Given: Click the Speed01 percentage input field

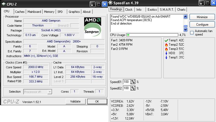Looking at the screenshot, I should click(127, 82).
